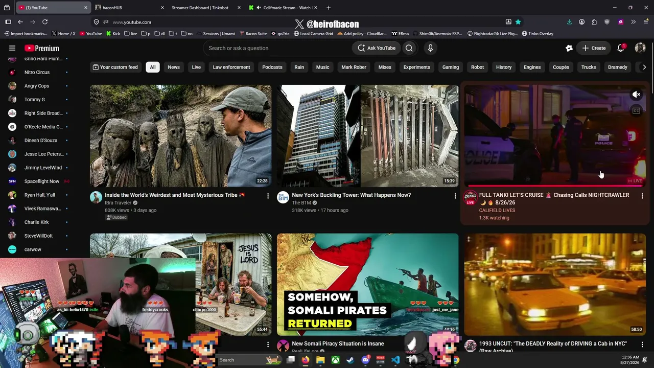Click Your custom feed button
The image size is (654, 368).
point(115,67)
